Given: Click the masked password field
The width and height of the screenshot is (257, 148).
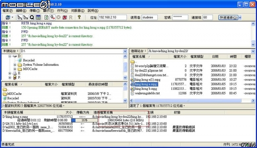Looking at the screenshot, I should click(x=180, y=17).
